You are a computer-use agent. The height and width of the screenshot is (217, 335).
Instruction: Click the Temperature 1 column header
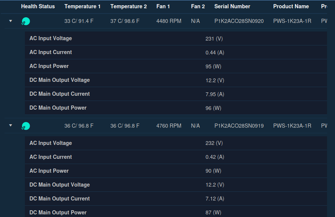point(82,7)
